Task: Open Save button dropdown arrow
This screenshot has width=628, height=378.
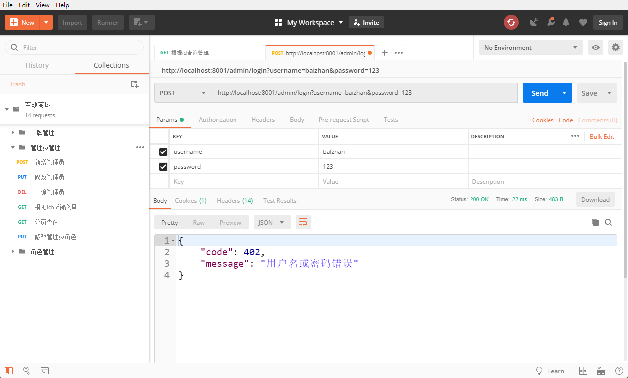Action: coord(610,93)
